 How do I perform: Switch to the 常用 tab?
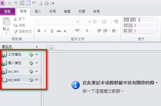(23, 12)
